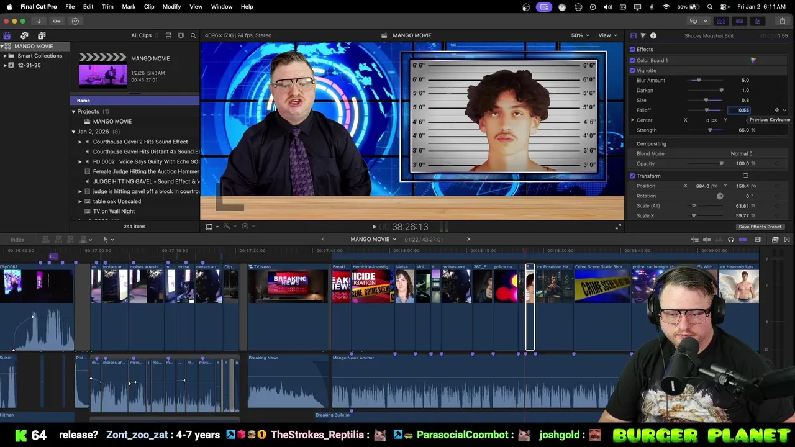Add Falloff keyframe diamond button

click(777, 110)
